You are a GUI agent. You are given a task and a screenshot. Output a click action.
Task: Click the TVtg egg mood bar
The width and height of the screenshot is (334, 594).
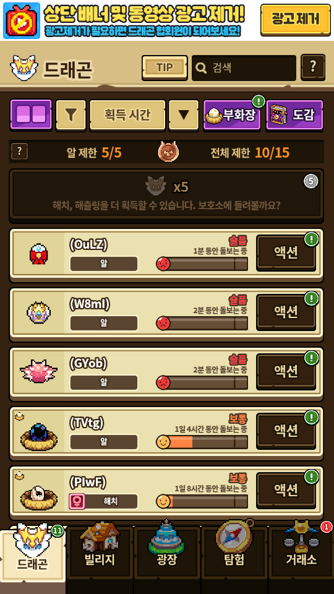[202, 442]
